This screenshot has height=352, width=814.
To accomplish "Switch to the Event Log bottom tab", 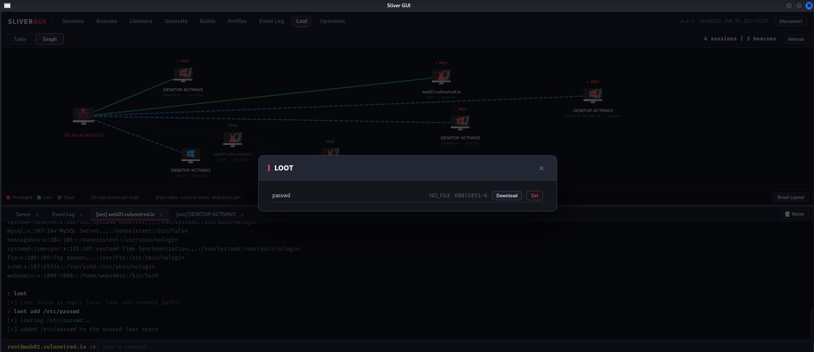I will (63, 214).
